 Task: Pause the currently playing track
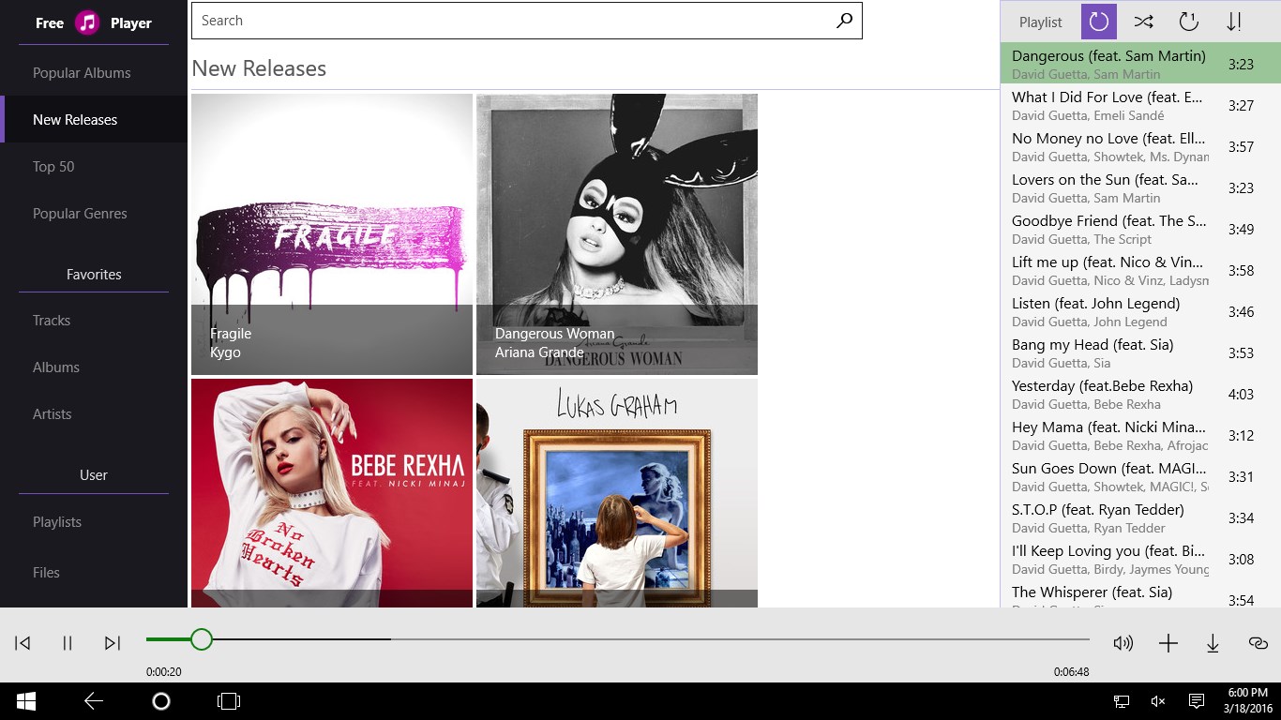[67, 643]
